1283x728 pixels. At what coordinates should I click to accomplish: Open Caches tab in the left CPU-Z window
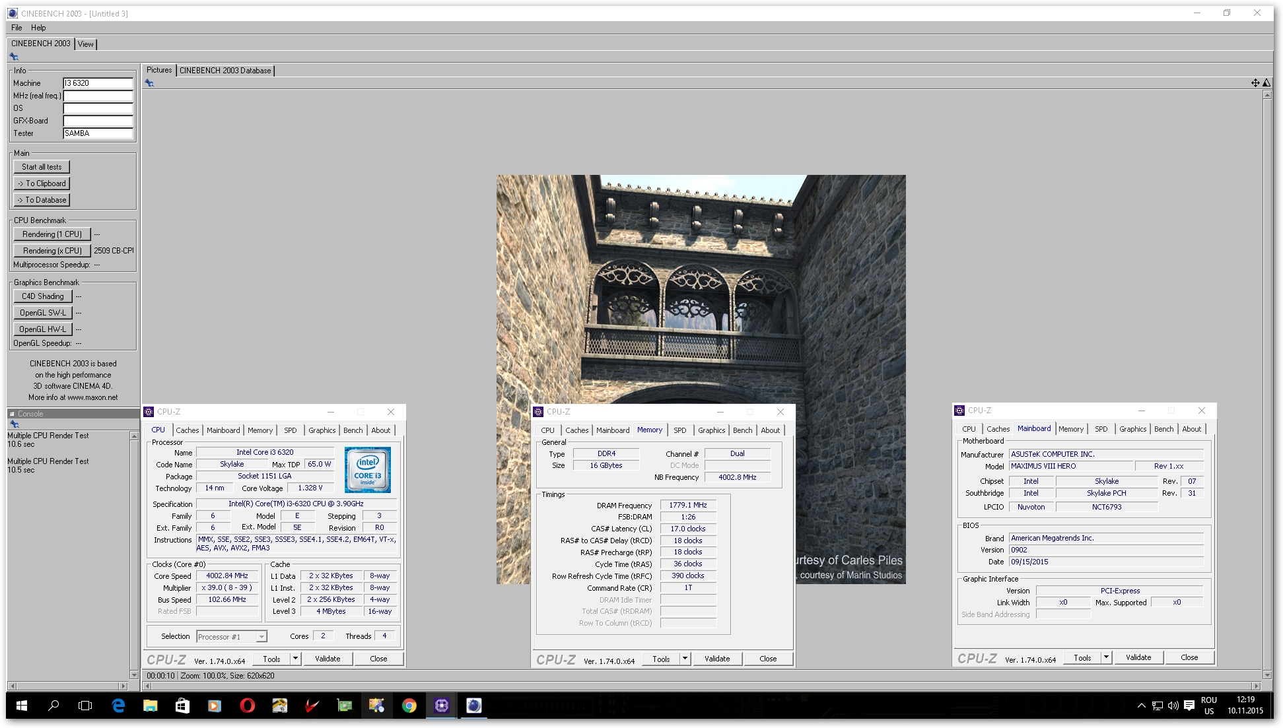click(x=188, y=430)
